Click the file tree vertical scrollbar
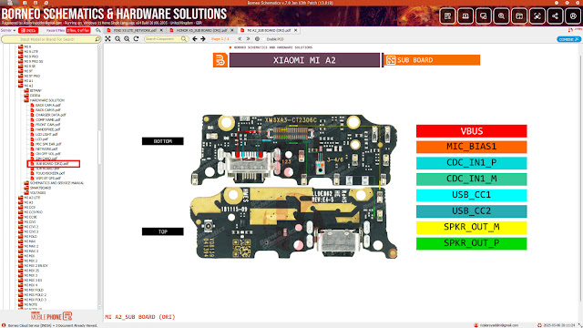 click(99, 147)
